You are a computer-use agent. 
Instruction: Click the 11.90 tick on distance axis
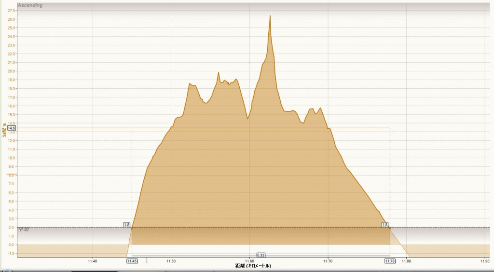tap(485, 261)
